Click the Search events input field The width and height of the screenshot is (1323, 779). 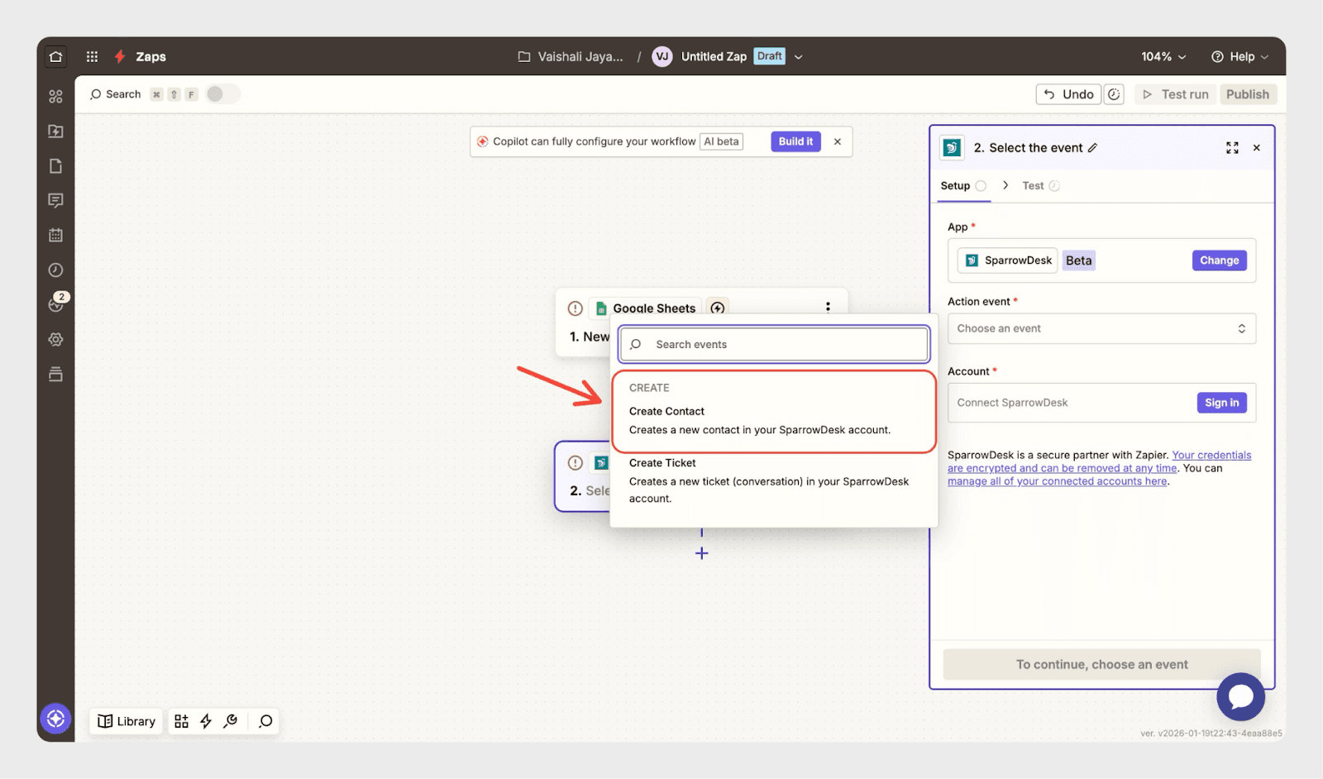[x=773, y=345]
